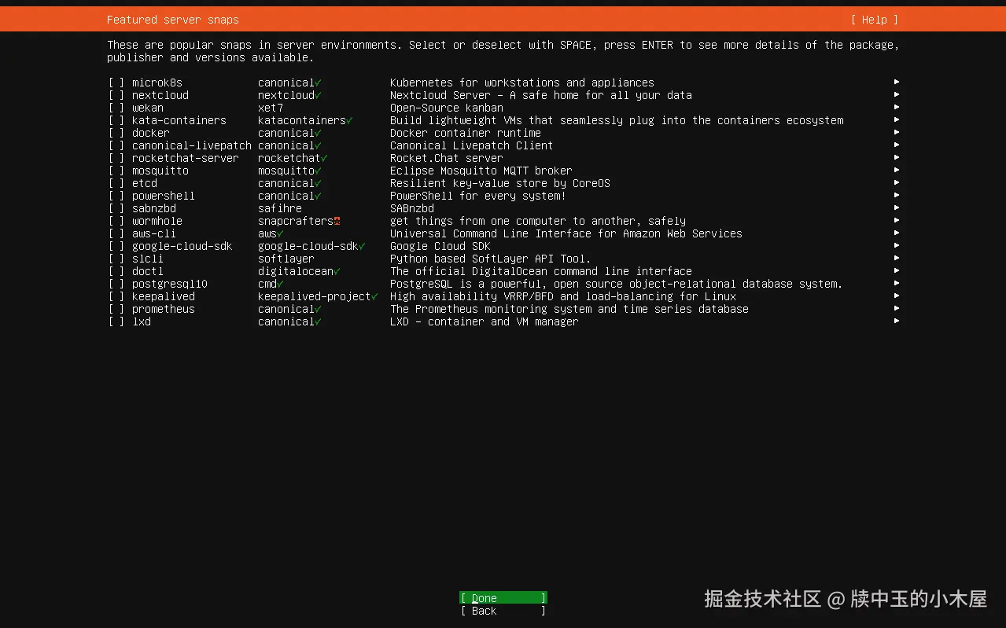Select the aws-cli snap name

[x=154, y=233]
